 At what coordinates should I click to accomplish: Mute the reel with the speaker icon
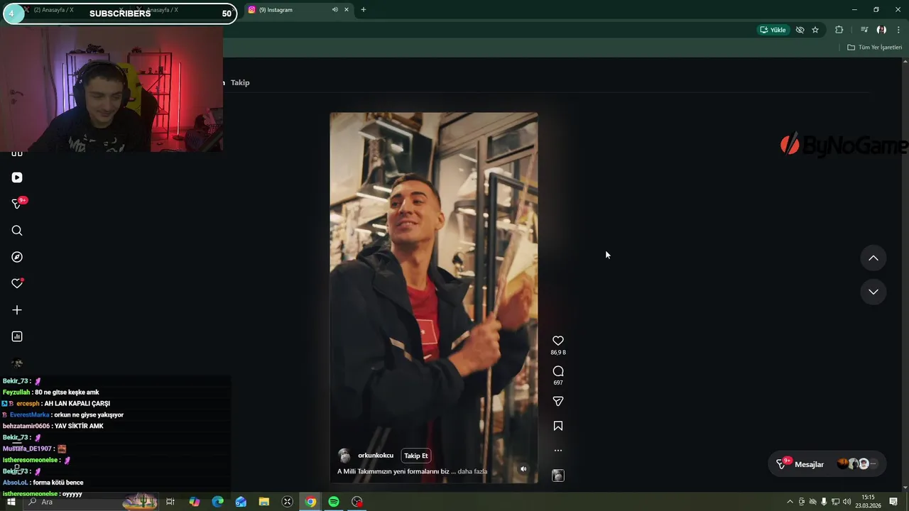coord(523,468)
